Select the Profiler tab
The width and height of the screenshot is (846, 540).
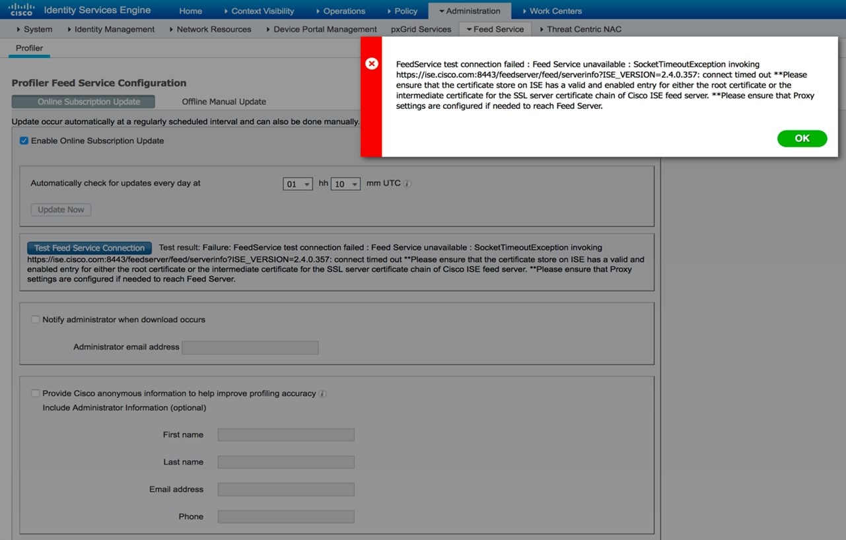tap(30, 48)
